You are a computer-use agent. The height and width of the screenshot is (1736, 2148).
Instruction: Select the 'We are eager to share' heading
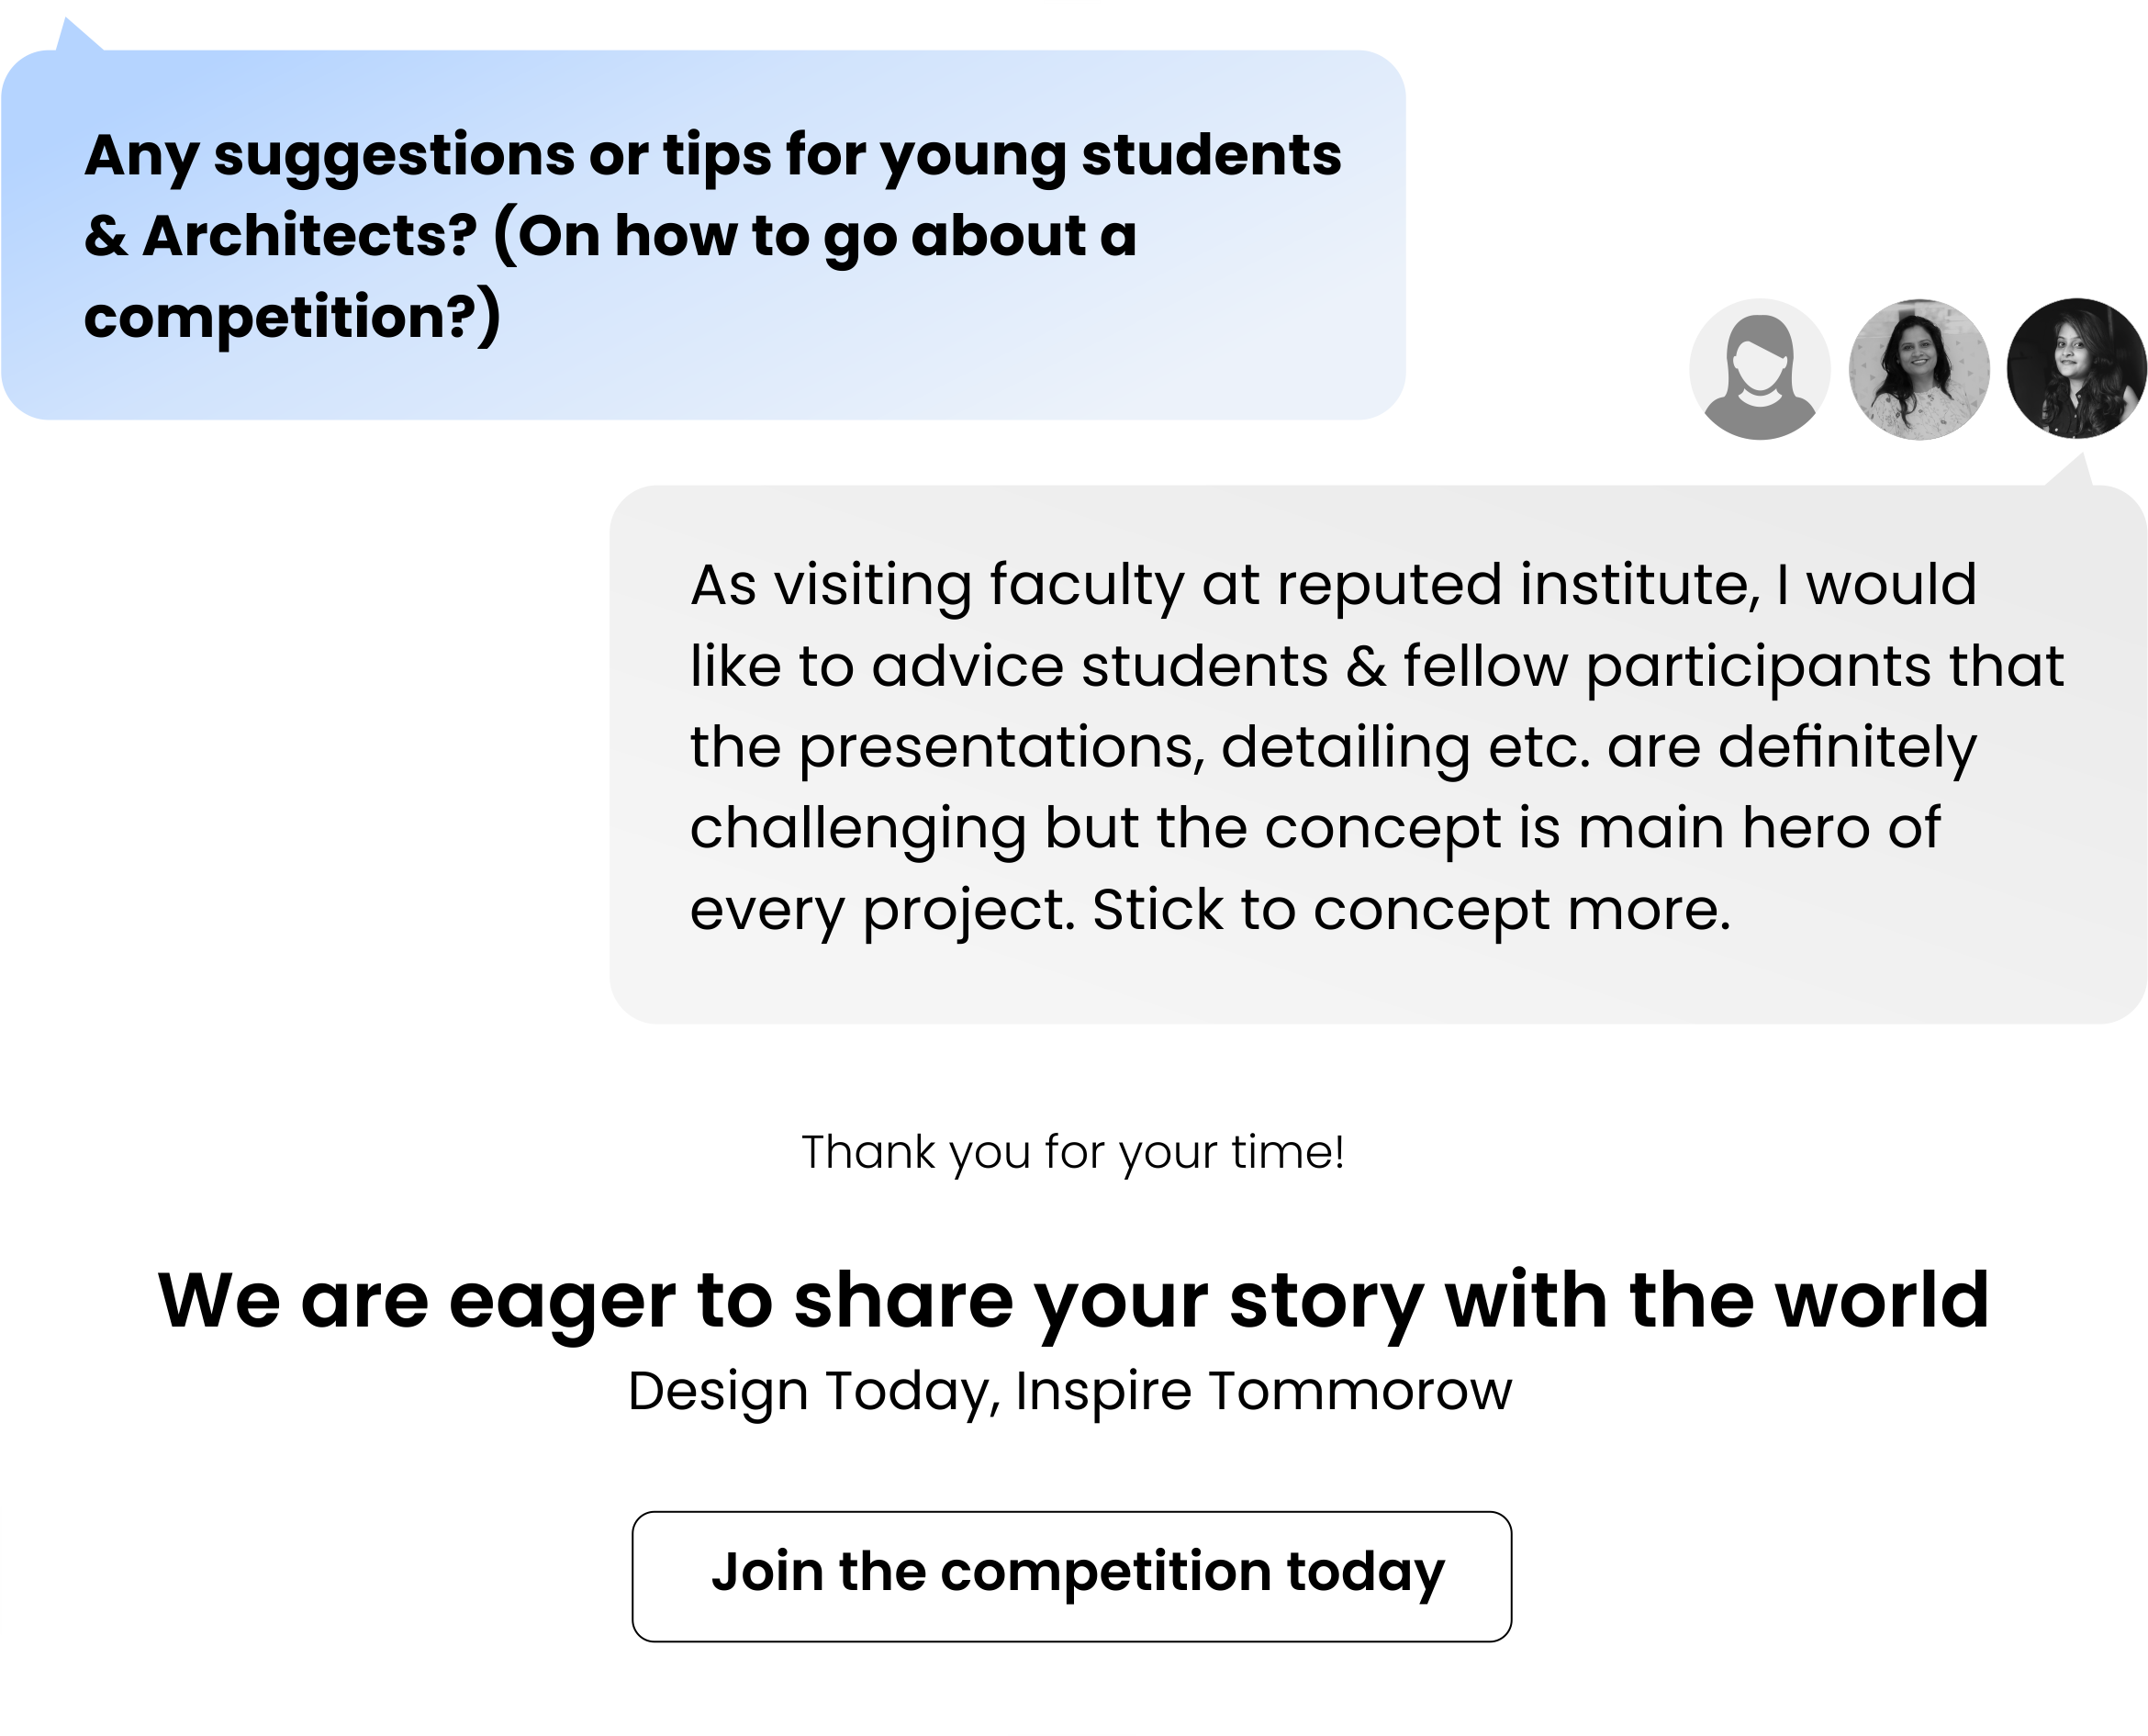1073,1301
